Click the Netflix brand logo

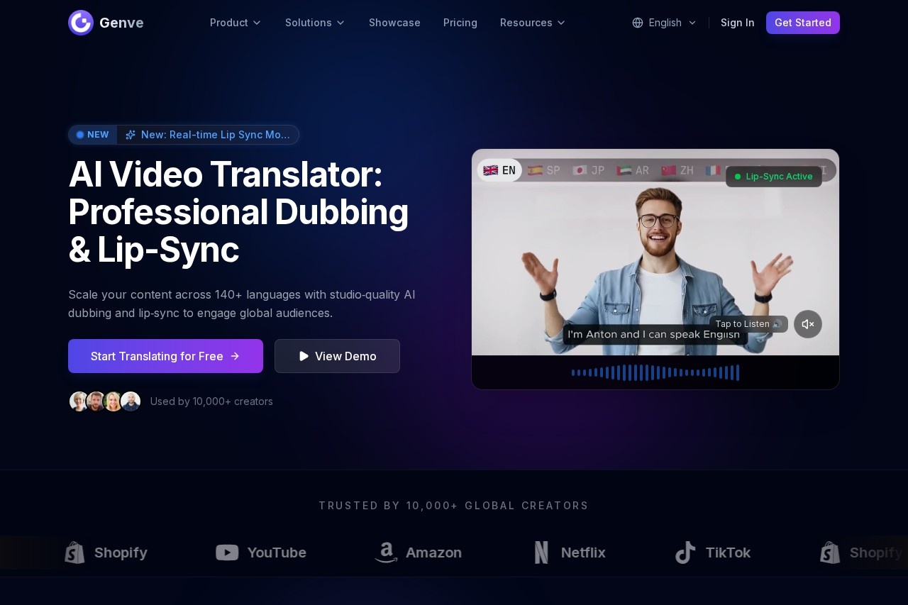pyautogui.click(x=570, y=553)
